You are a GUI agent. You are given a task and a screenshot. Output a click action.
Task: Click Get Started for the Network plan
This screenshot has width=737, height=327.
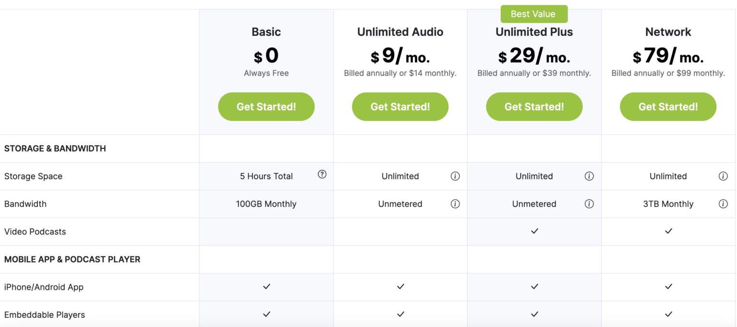click(x=668, y=106)
